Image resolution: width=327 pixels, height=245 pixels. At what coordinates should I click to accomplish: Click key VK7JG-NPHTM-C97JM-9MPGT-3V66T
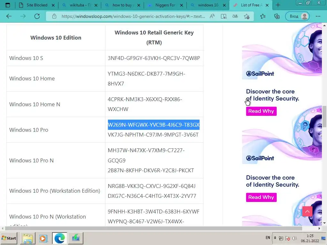click(x=153, y=135)
